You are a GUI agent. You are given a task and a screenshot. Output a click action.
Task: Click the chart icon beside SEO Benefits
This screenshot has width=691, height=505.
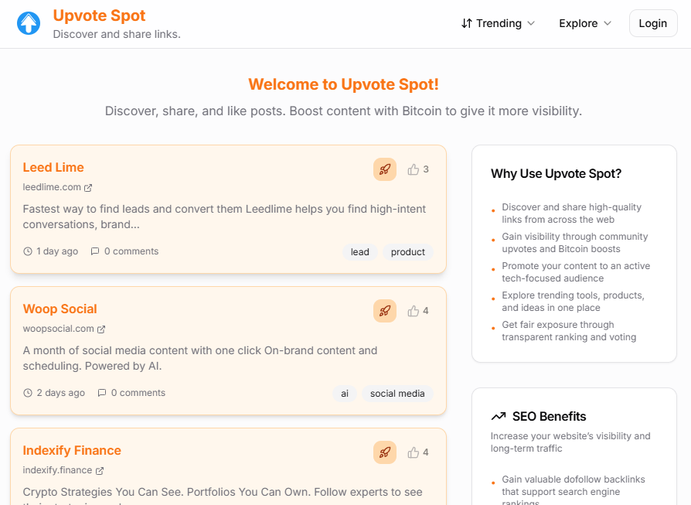click(499, 416)
